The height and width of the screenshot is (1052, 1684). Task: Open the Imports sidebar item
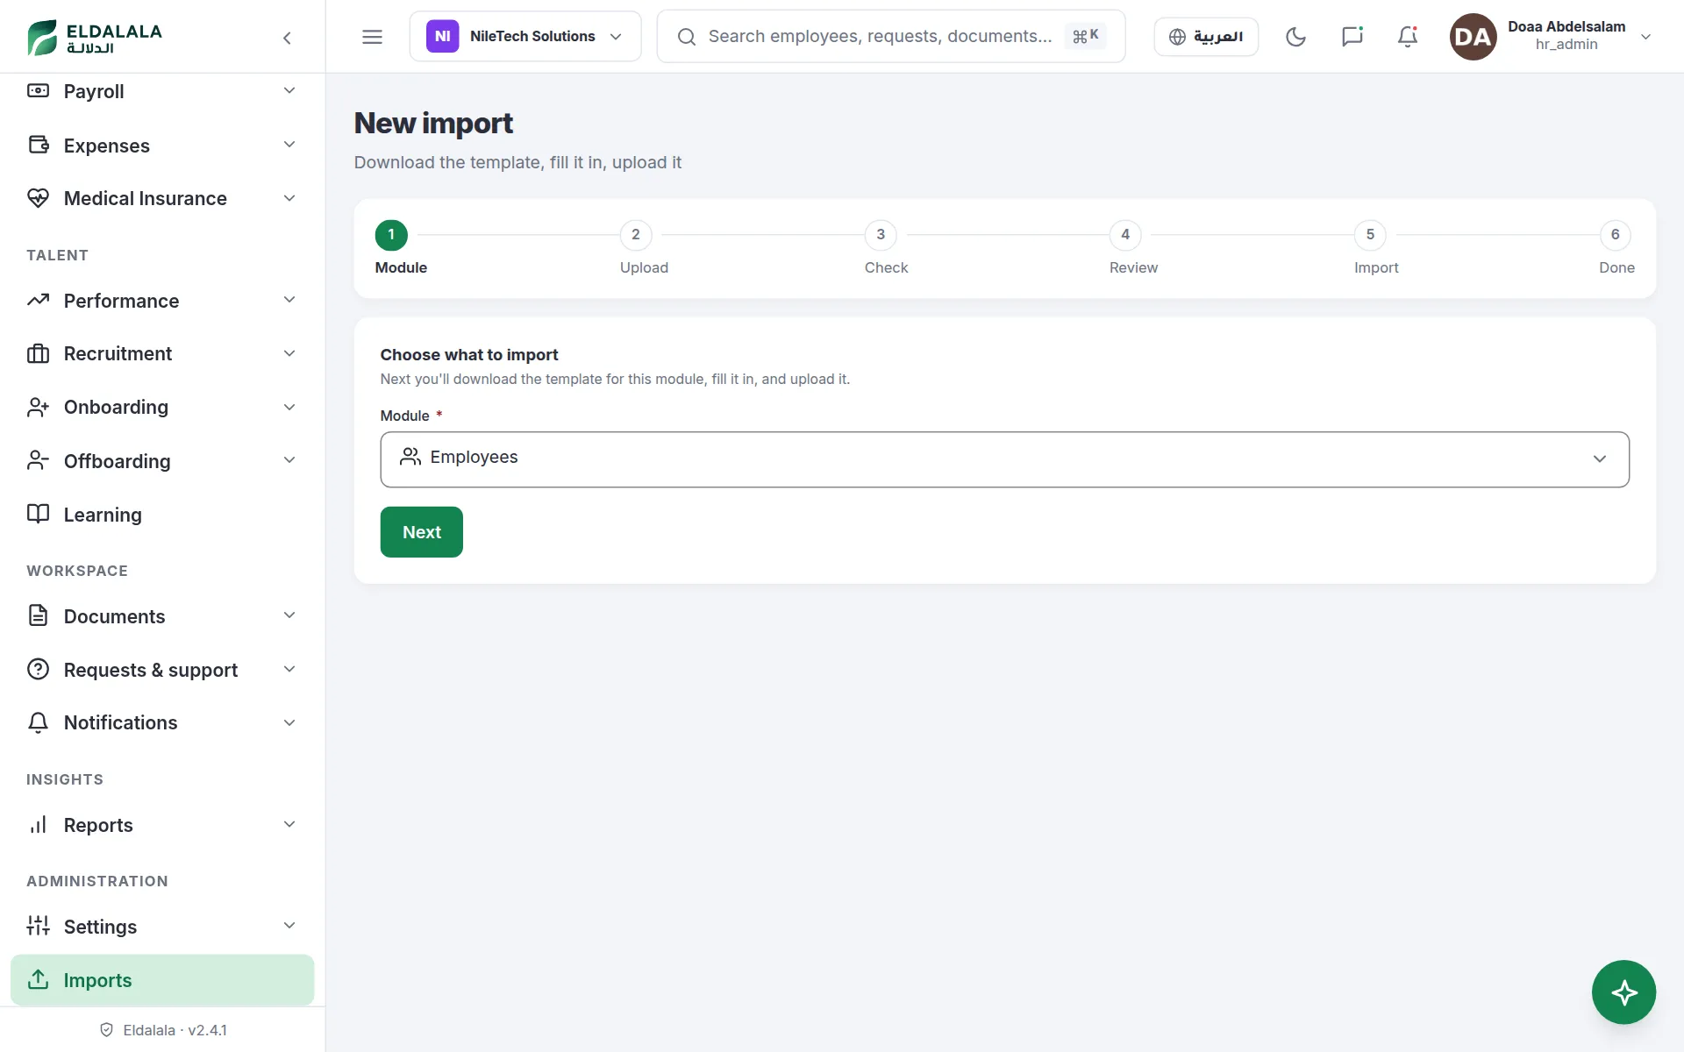point(162,980)
